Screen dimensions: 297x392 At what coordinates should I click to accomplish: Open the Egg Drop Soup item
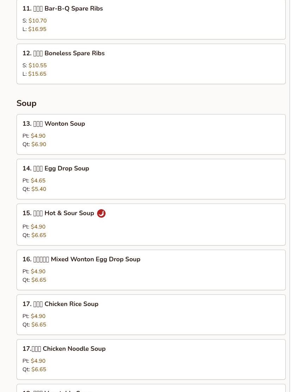click(56, 168)
